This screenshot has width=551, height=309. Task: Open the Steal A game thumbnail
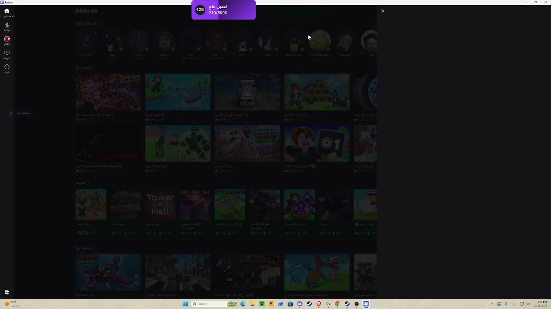pos(108,92)
